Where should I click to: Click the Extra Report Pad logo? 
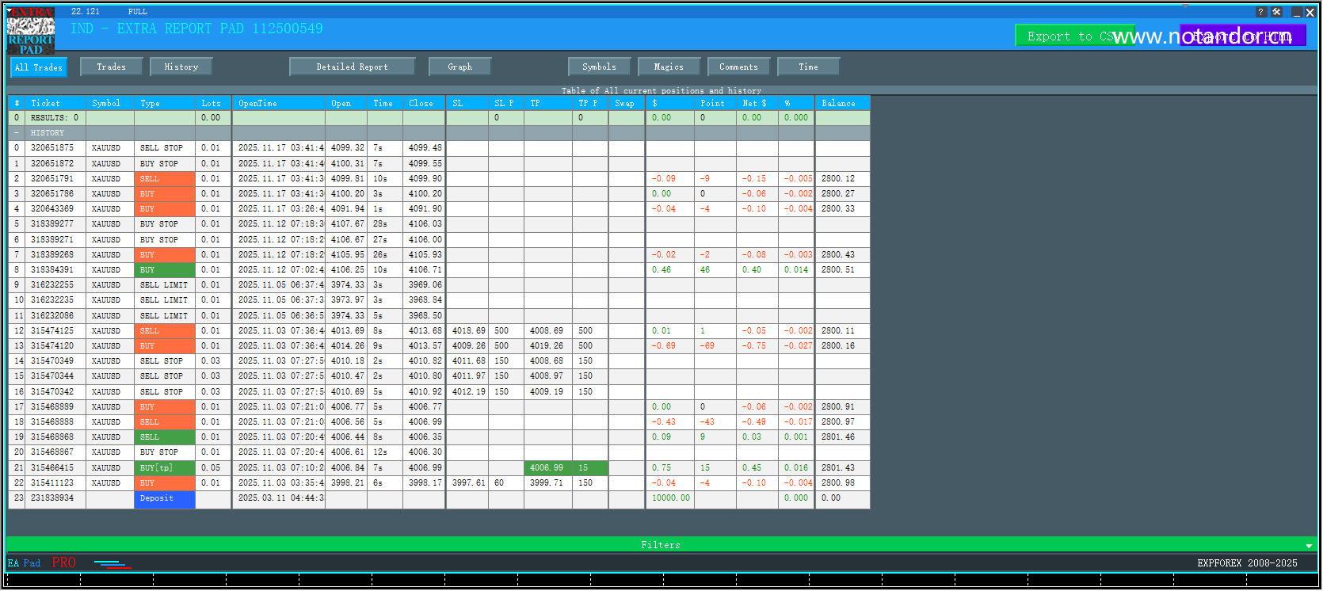31,31
